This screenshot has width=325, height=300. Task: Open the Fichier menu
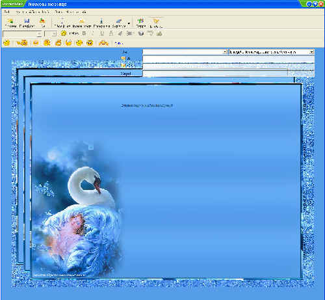[x=6, y=12]
